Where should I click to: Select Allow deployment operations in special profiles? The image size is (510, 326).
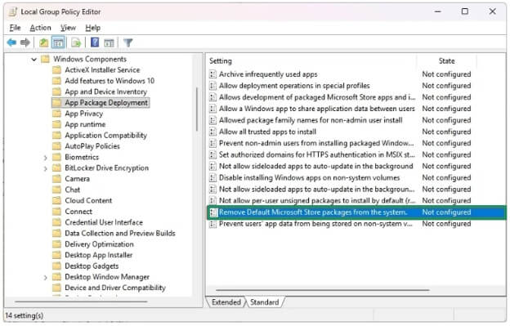click(294, 86)
